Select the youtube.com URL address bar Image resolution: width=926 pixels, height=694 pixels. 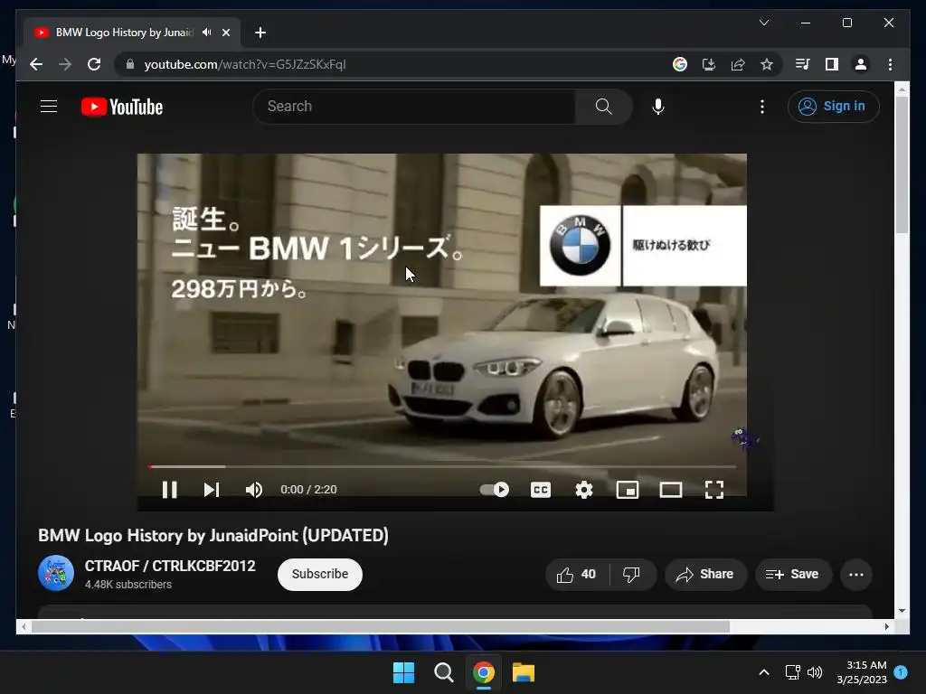coord(245,64)
